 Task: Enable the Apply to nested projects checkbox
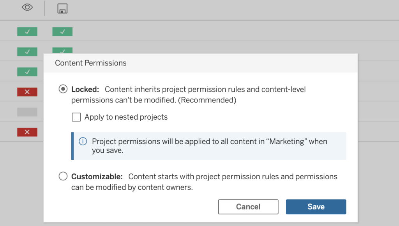(76, 117)
